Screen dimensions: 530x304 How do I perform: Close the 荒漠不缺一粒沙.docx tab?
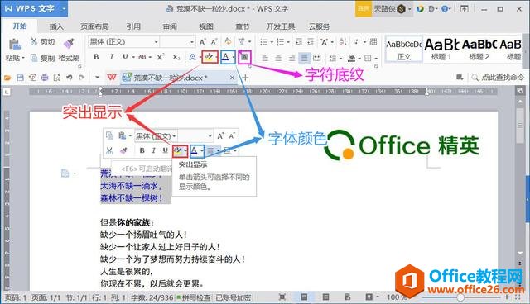click(x=232, y=78)
